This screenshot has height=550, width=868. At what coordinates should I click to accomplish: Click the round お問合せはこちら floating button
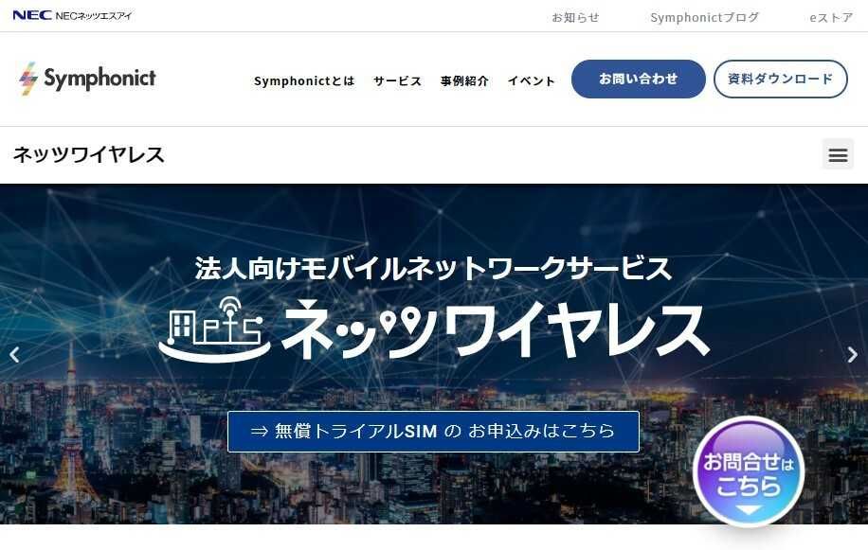(749, 472)
